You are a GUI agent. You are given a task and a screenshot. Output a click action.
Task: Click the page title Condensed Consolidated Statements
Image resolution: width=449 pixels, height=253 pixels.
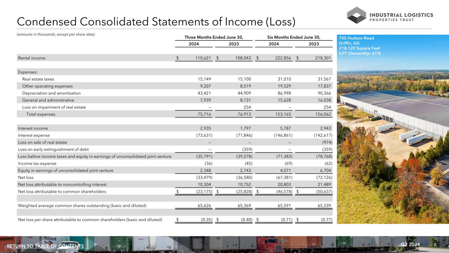pyautogui.click(x=156, y=22)
